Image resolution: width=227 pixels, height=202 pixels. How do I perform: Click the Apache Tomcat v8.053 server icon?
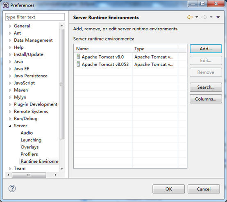78,64
